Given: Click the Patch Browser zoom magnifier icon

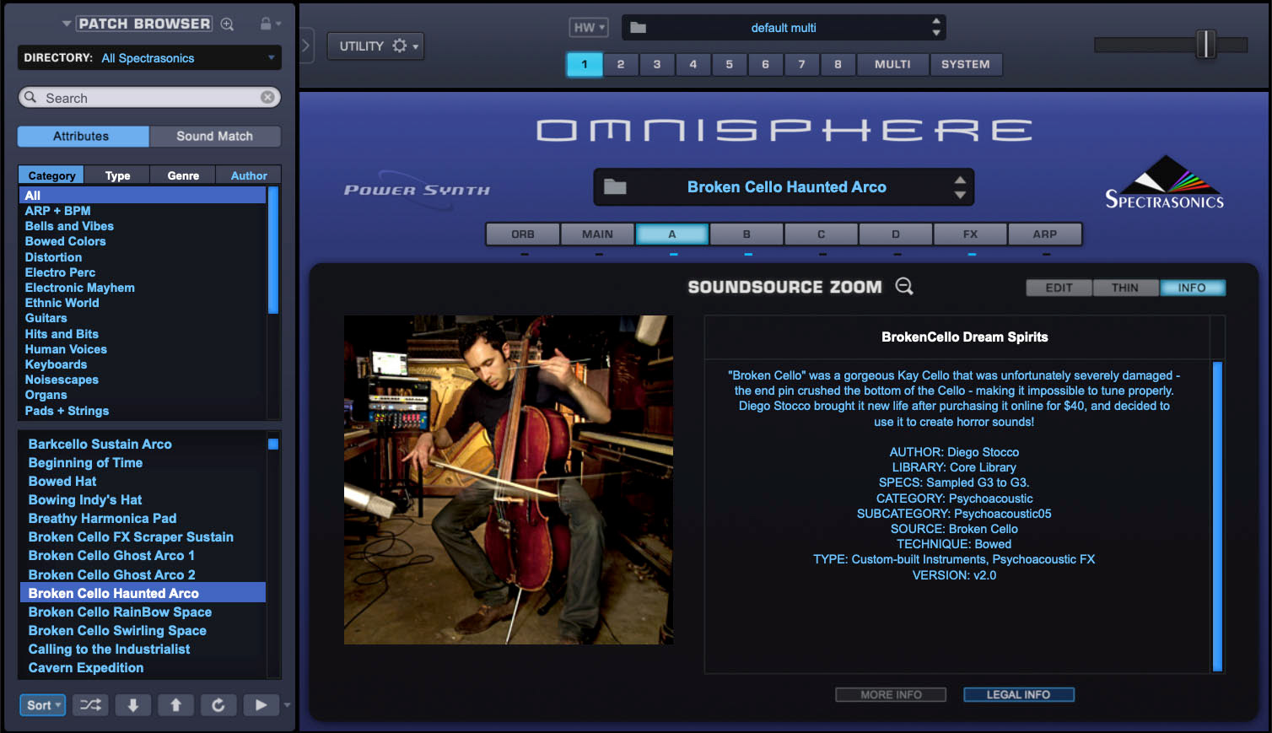Looking at the screenshot, I should coord(227,24).
